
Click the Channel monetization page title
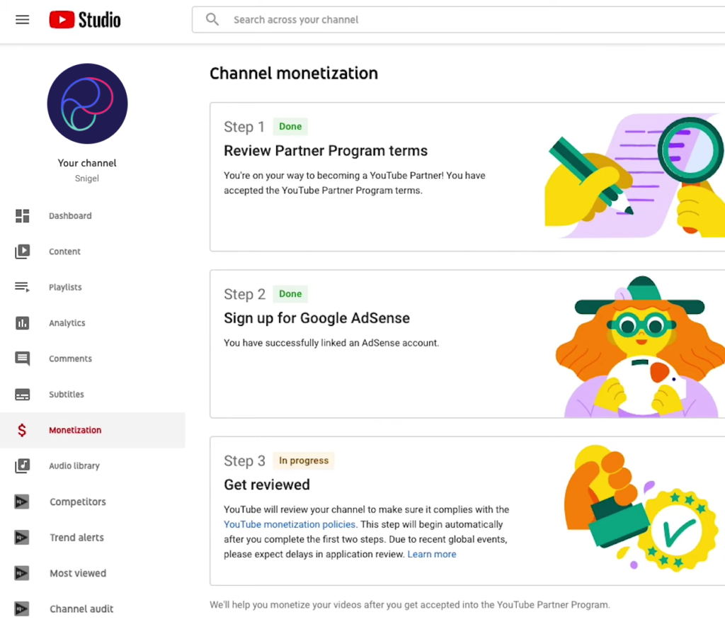tap(294, 73)
